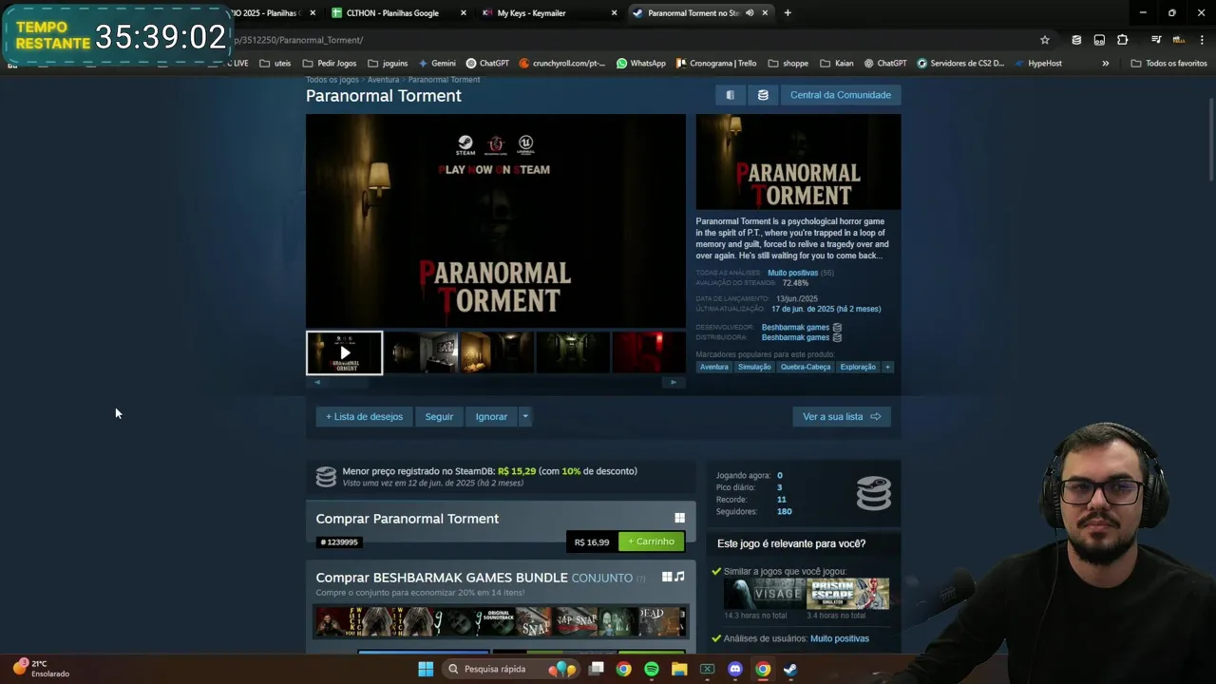Open the crunchyroll.com bookmark
The width and height of the screenshot is (1216, 684).
(x=562, y=64)
